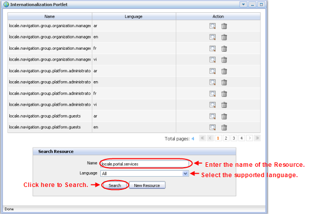
Task: Delete the platform guests 'ar' resource
Action: tap(224, 116)
